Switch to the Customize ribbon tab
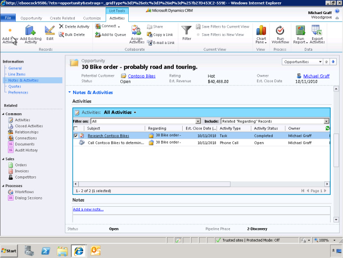The width and height of the screenshot is (343, 258). tap(92, 18)
